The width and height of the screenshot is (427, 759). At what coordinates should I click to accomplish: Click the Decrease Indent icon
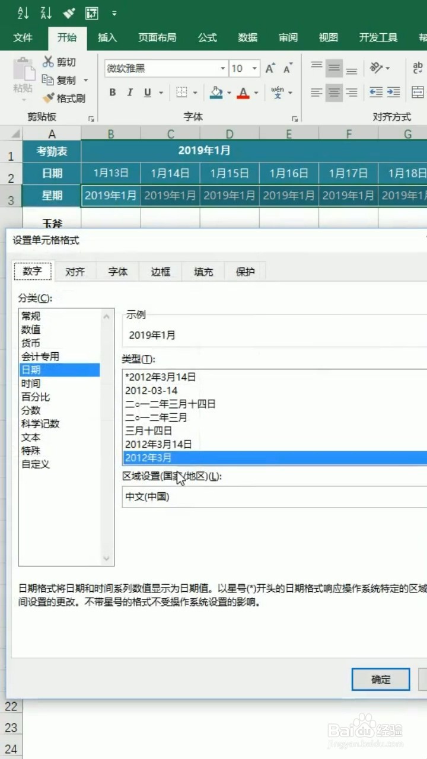(x=376, y=93)
